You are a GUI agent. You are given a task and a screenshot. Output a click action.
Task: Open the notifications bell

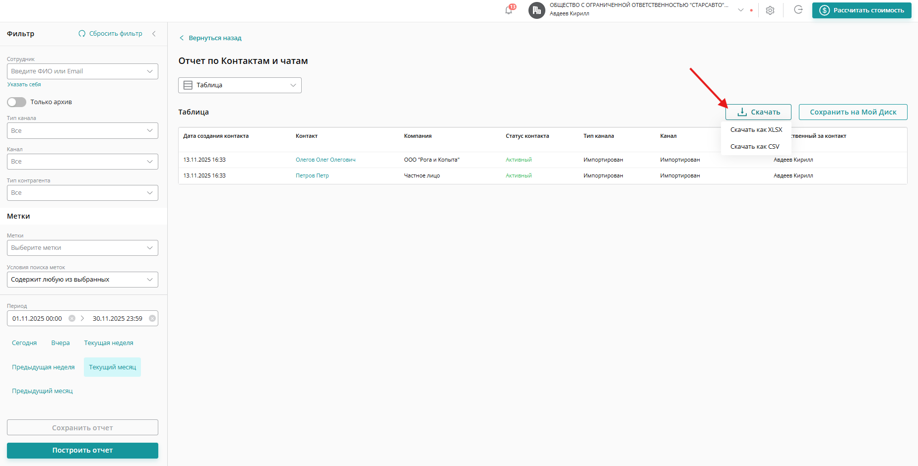point(510,10)
